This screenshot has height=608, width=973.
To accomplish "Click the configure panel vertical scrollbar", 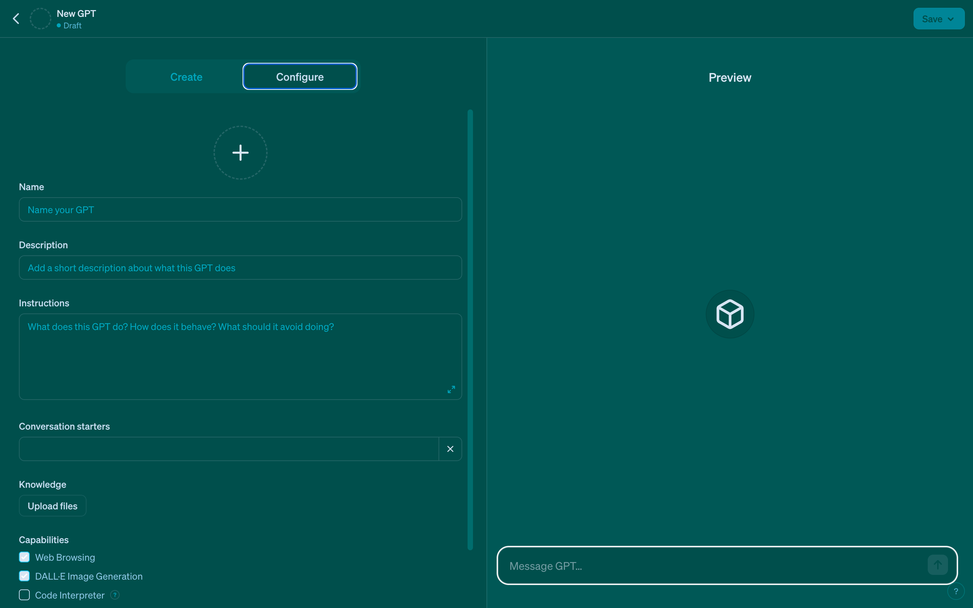I will pos(470,329).
